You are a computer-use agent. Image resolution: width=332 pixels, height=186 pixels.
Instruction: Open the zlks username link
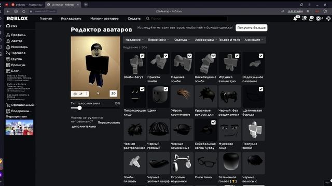(x=12, y=26)
